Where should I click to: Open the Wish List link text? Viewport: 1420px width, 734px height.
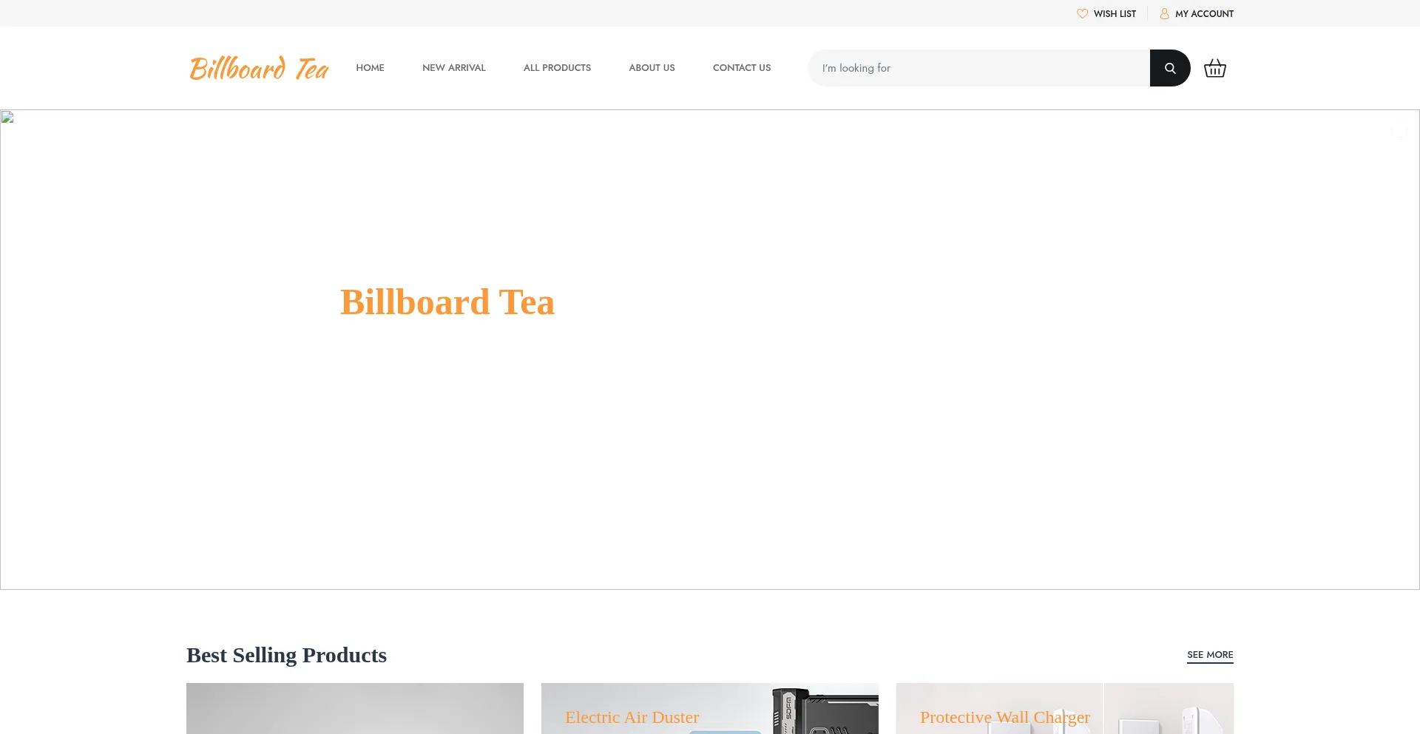click(1115, 14)
